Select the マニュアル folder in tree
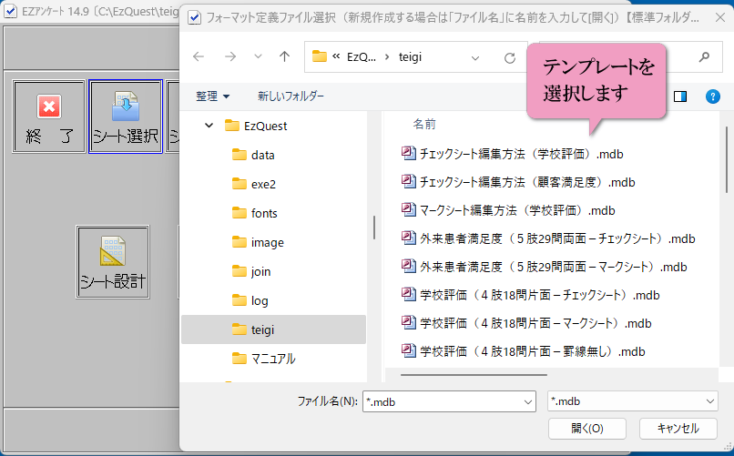The image size is (734, 456). tap(263, 359)
